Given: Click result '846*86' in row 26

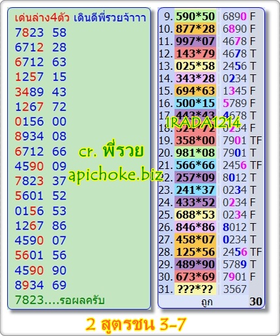Looking at the screenshot, I should (x=195, y=227).
